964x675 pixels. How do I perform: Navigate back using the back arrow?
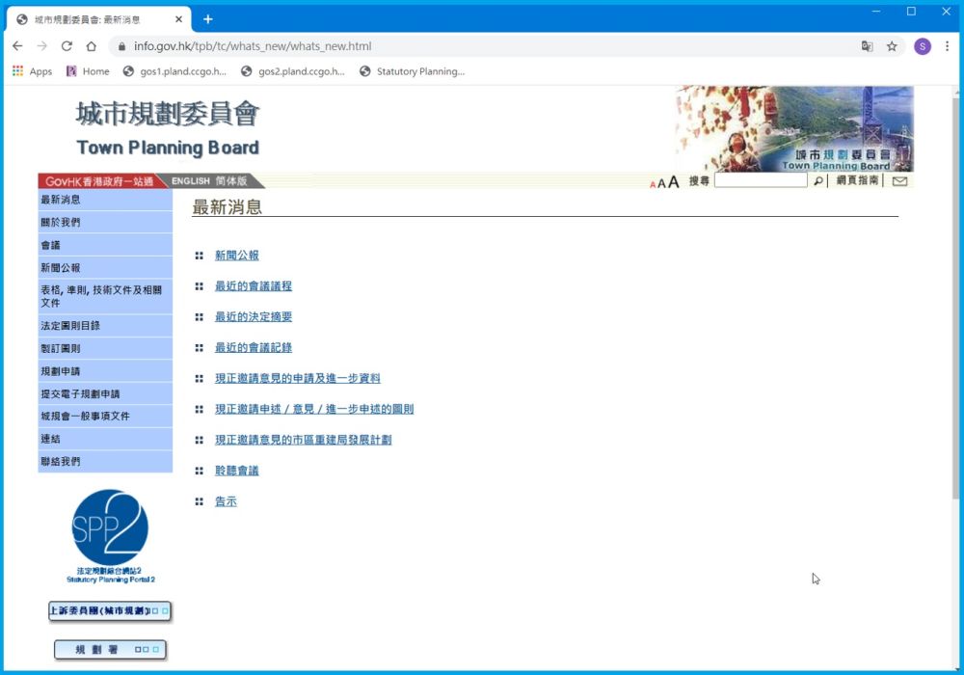pyautogui.click(x=16, y=44)
